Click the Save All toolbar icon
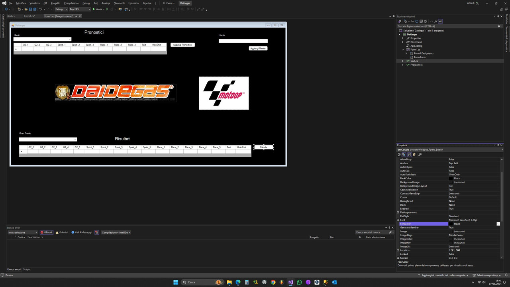Screen dimensions: 510x287 (35, 9)
